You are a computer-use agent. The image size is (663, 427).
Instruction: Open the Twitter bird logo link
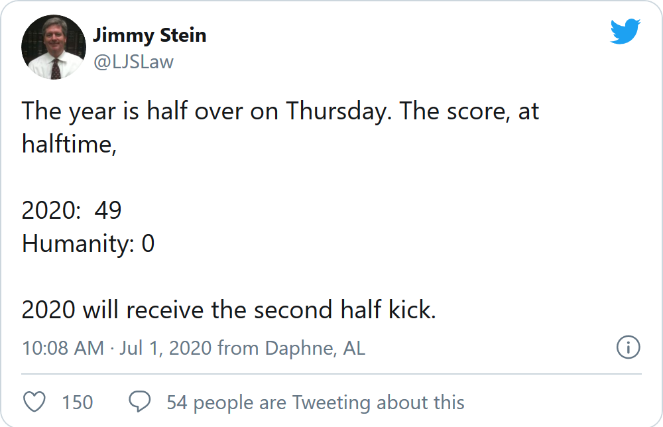click(x=625, y=31)
